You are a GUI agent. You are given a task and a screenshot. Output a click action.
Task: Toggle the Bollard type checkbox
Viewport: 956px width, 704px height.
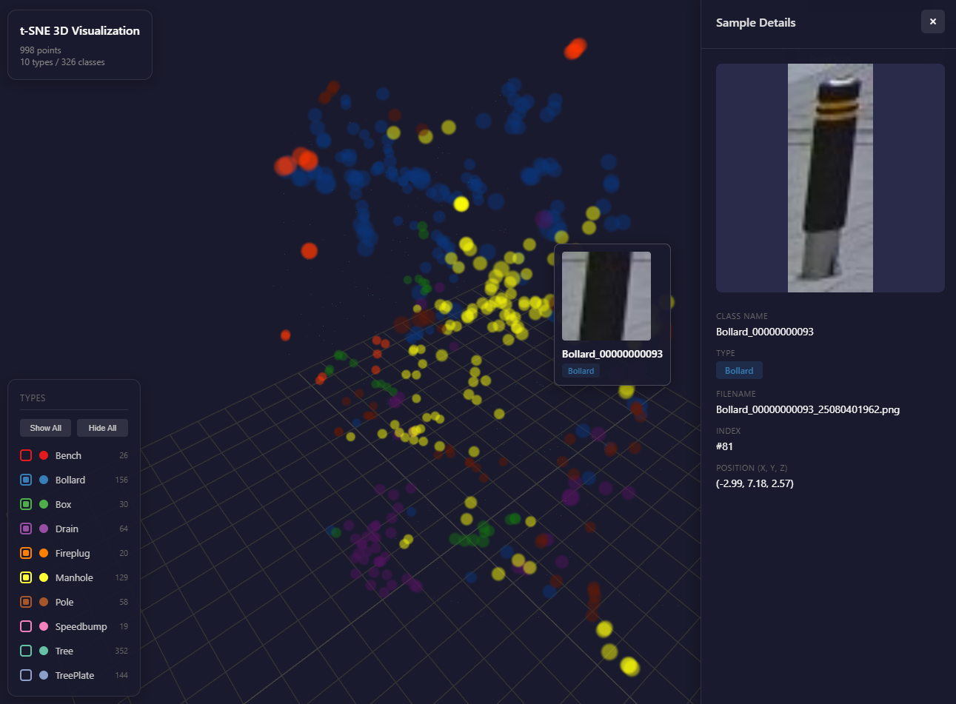tap(26, 480)
